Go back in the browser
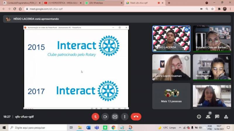The image size is (234, 131). [x=4, y=9]
